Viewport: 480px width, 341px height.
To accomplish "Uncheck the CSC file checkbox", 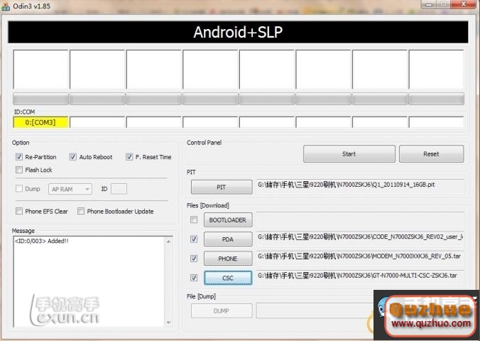I will pos(194,278).
